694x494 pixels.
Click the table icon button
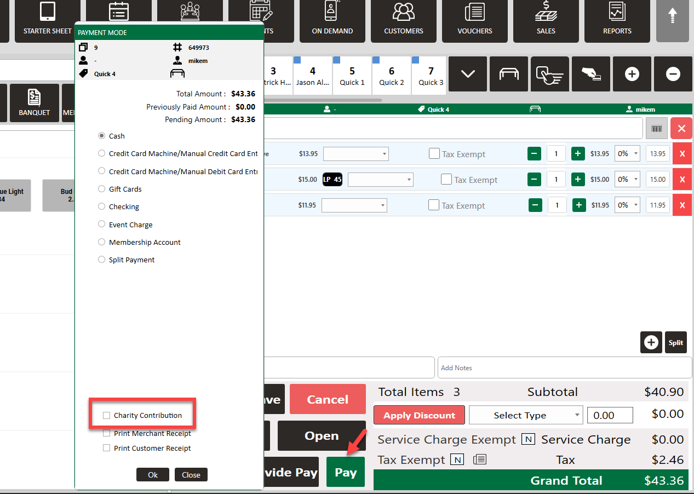(509, 74)
